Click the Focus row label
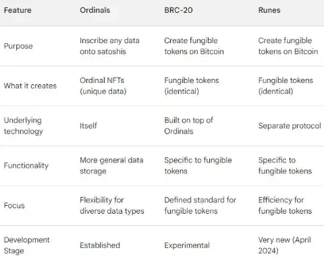 (14, 206)
